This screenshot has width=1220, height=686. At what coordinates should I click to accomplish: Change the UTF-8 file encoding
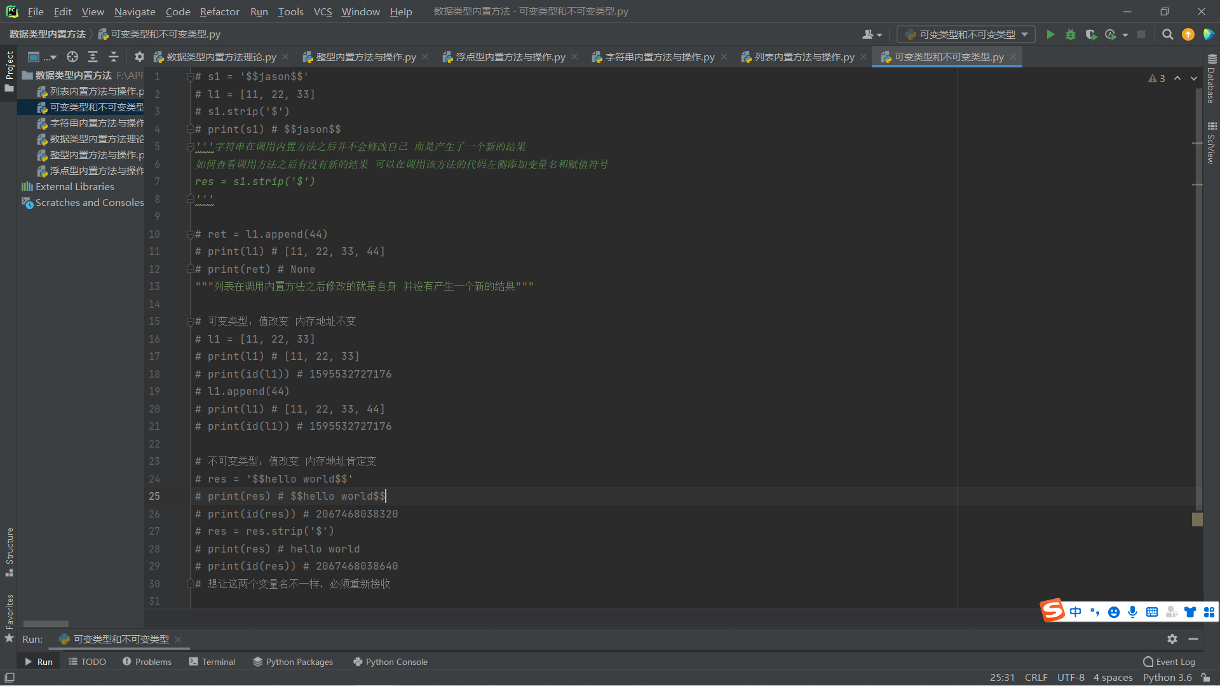tap(1071, 678)
